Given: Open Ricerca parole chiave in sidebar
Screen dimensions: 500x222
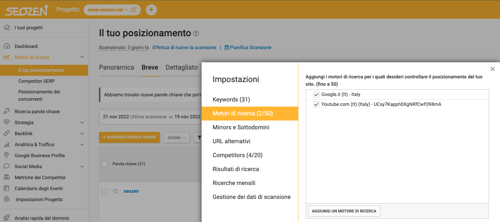Looking at the screenshot, I should [x=37, y=111].
